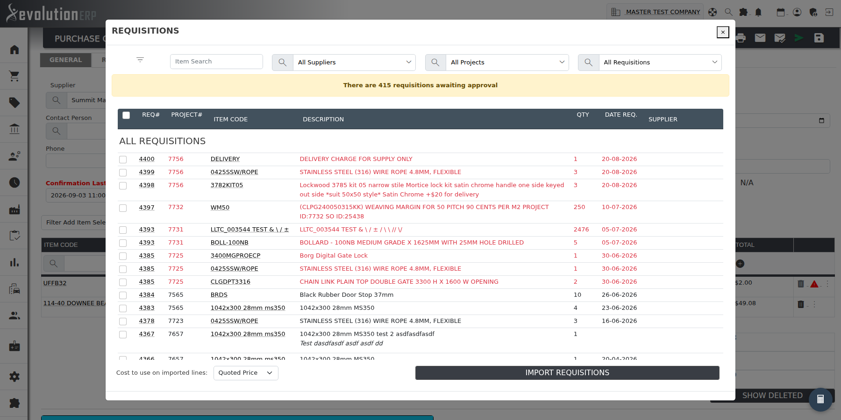Open item code 3782KIT05 link
841x420 pixels.
point(227,185)
